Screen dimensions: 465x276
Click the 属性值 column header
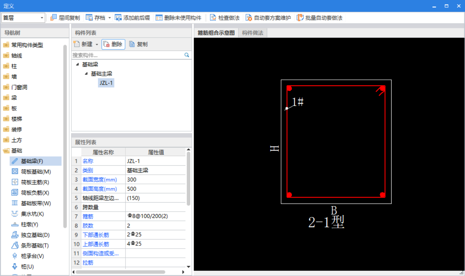[x=155, y=152]
